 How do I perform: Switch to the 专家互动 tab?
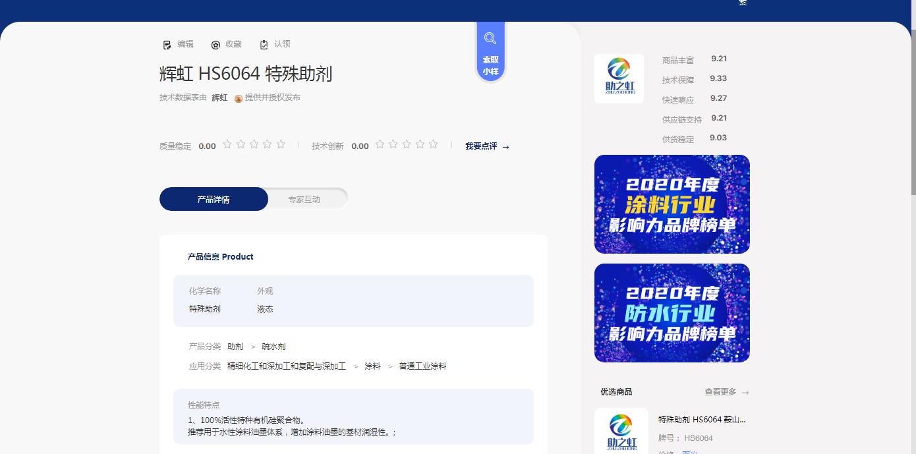[x=304, y=199]
